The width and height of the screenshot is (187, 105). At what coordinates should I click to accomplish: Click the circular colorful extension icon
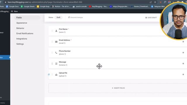pos(169,2)
